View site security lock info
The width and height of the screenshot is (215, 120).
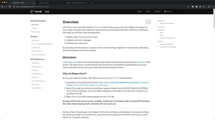14,7
